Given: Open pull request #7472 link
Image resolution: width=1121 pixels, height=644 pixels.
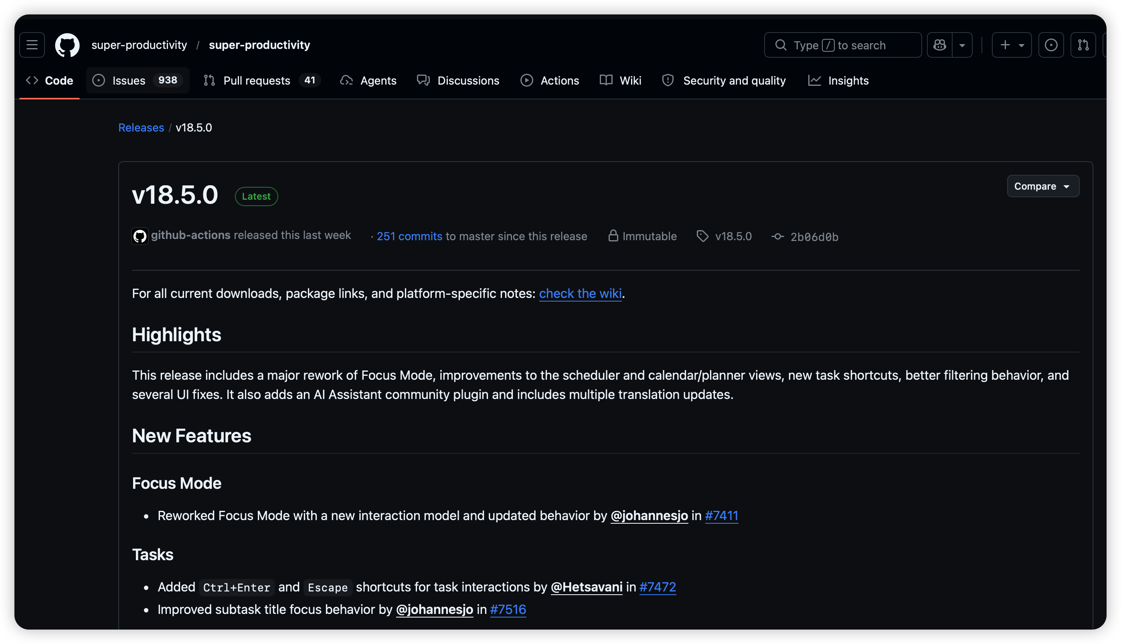Looking at the screenshot, I should coord(658,587).
